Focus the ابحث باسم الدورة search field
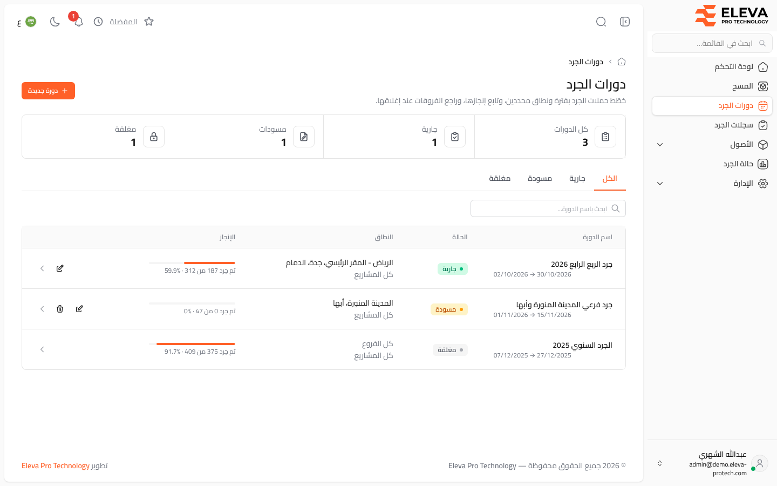The width and height of the screenshot is (777, 486). pos(548,208)
